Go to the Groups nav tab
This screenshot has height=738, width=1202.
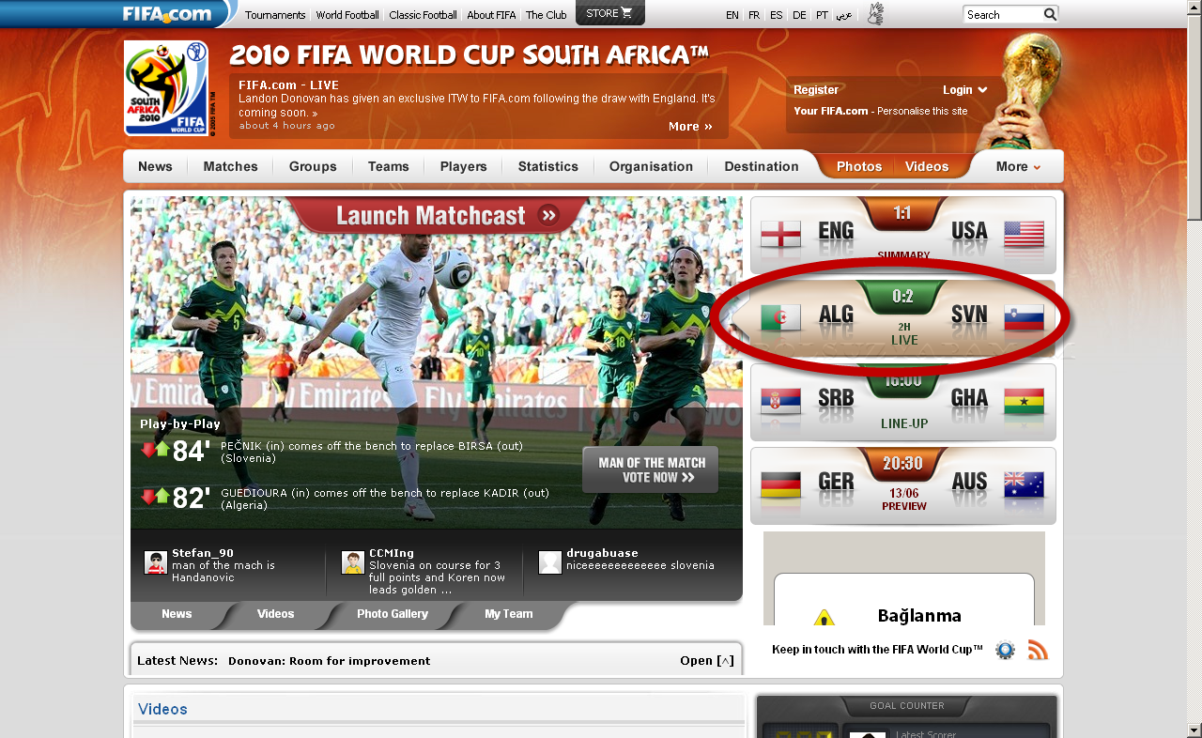(313, 166)
